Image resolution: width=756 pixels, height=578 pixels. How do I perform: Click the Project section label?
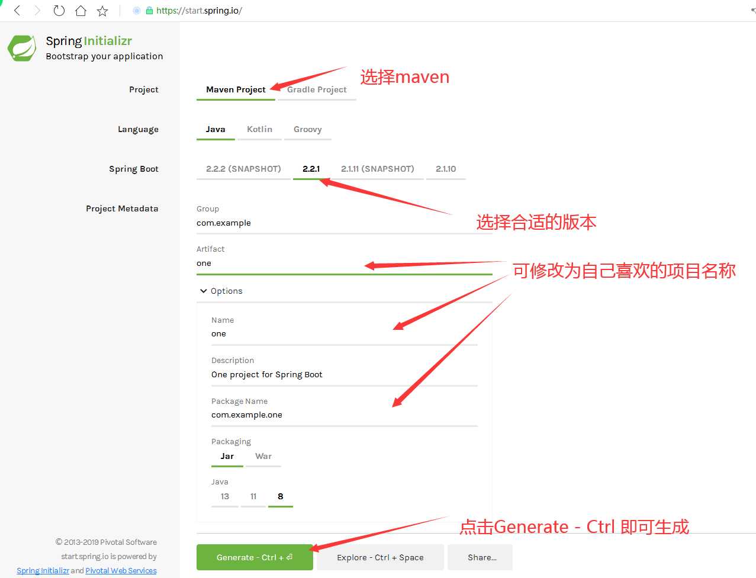pos(144,89)
